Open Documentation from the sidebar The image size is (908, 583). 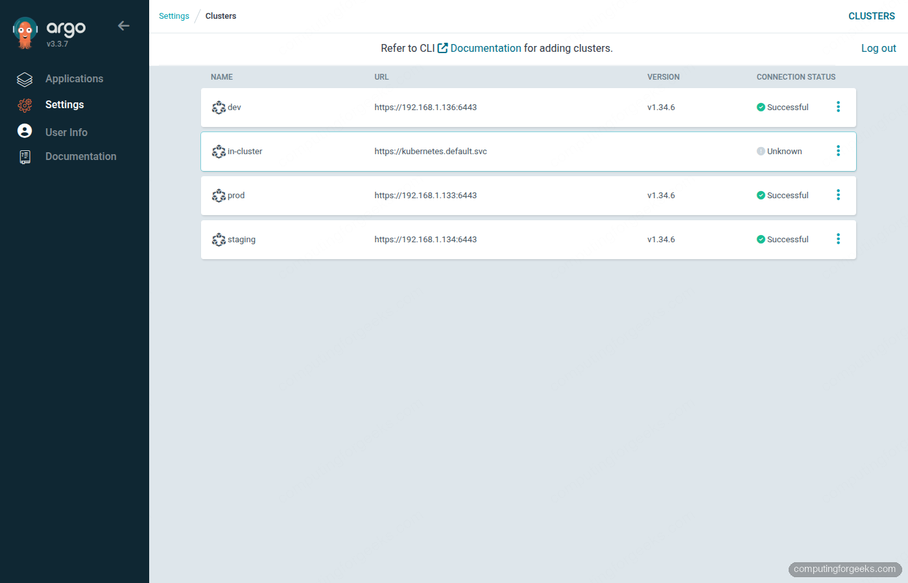coord(80,156)
